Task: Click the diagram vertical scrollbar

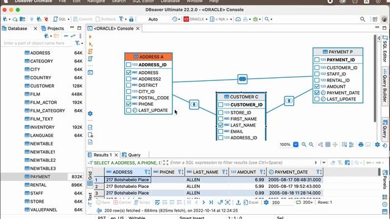Action: coord(375,78)
